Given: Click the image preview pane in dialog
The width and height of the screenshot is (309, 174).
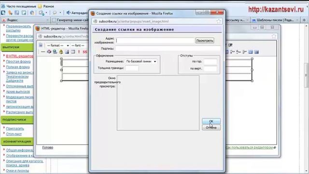Looking at the screenshot, I should tap(158, 103).
